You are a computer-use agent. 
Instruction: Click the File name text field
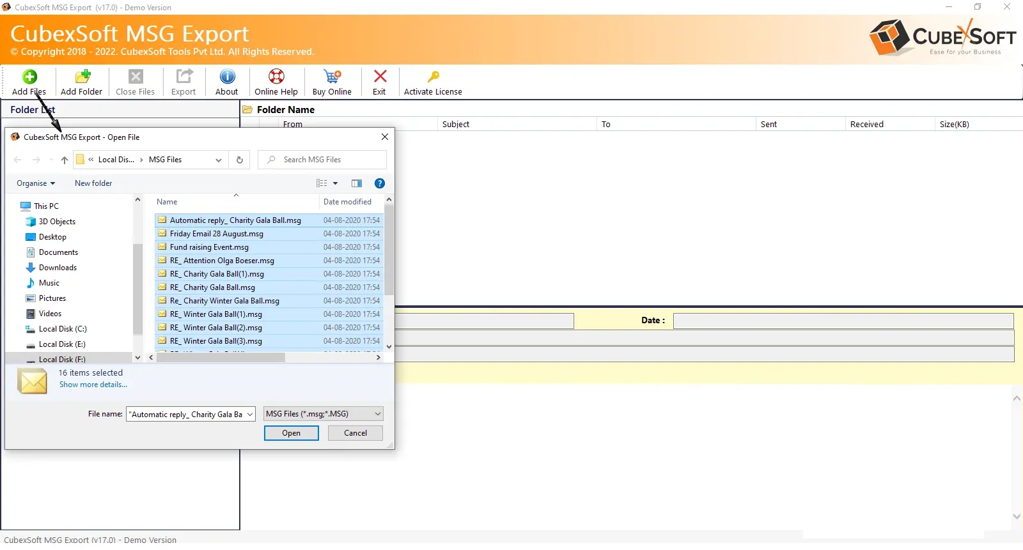tap(186, 415)
